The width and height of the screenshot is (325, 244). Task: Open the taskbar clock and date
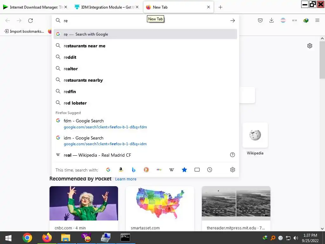click(310, 238)
